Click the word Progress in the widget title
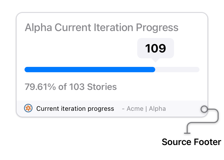 (x=157, y=28)
